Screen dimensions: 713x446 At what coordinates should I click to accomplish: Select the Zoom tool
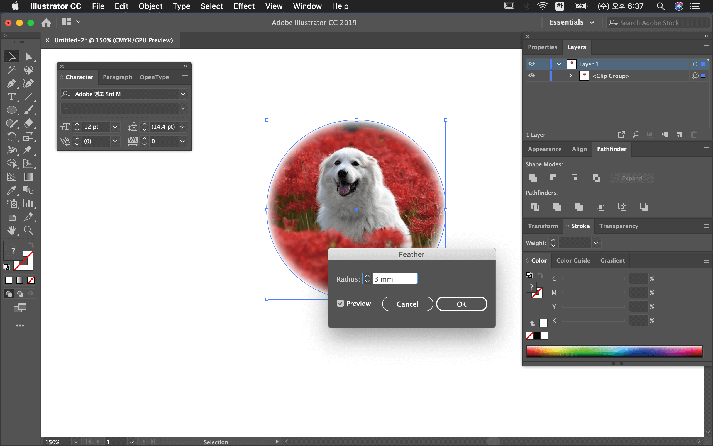pos(28,230)
